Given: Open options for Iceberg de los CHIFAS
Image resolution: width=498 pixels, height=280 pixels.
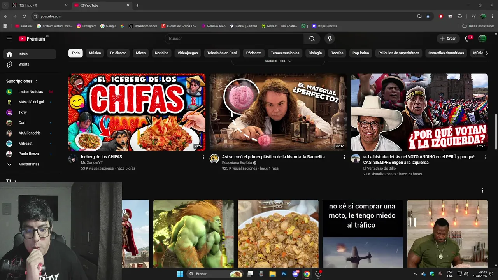Looking at the screenshot, I should pos(203,157).
